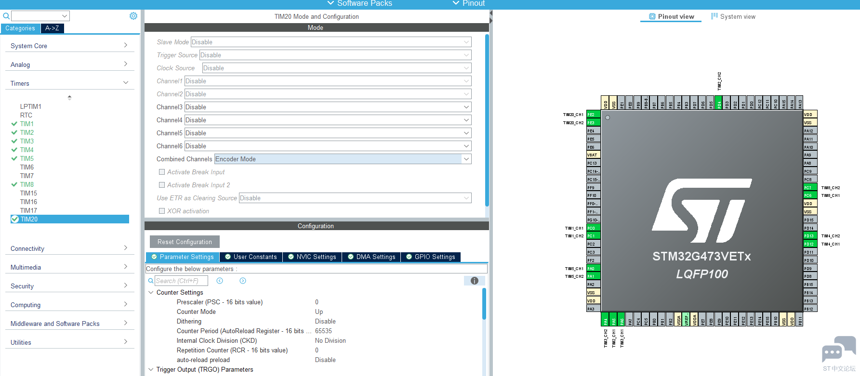The height and width of the screenshot is (376, 860).
Task: Open the category search combo box
Action: (x=40, y=16)
